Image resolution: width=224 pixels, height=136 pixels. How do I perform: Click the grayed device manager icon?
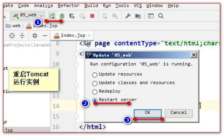pos(105,16)
